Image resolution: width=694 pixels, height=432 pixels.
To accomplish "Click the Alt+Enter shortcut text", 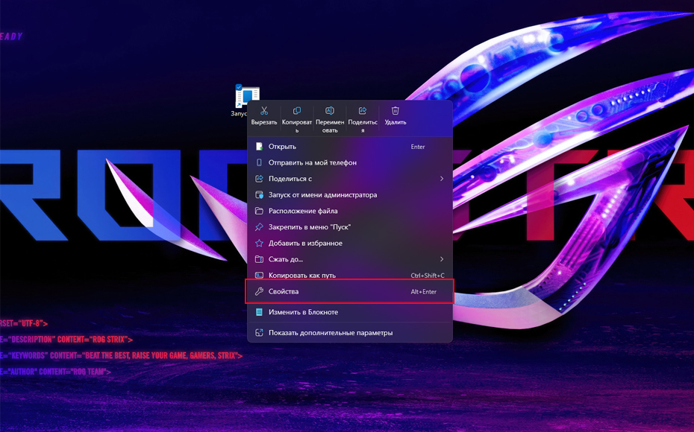I will pos(424,291).
